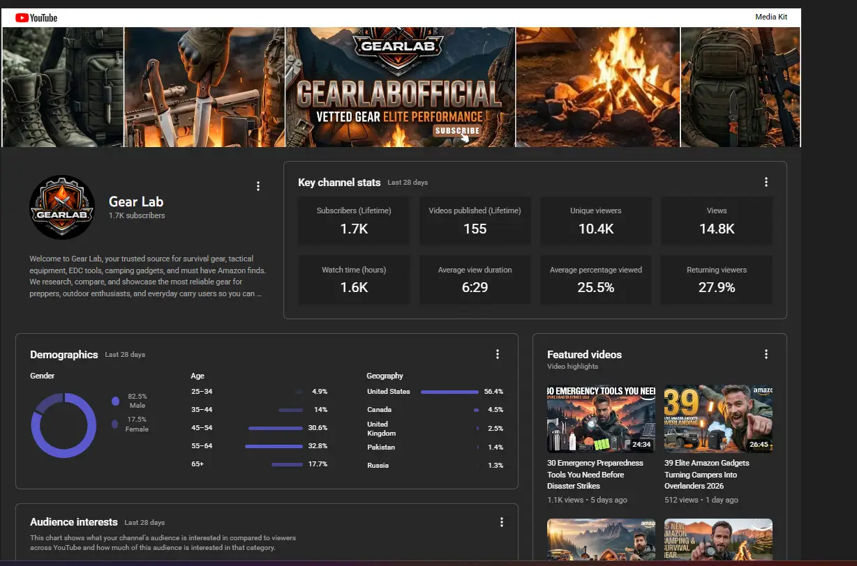This screenshot has height=566, width=857.
Task: Click the 'Russia' geography row
Action: pos(435,465)
